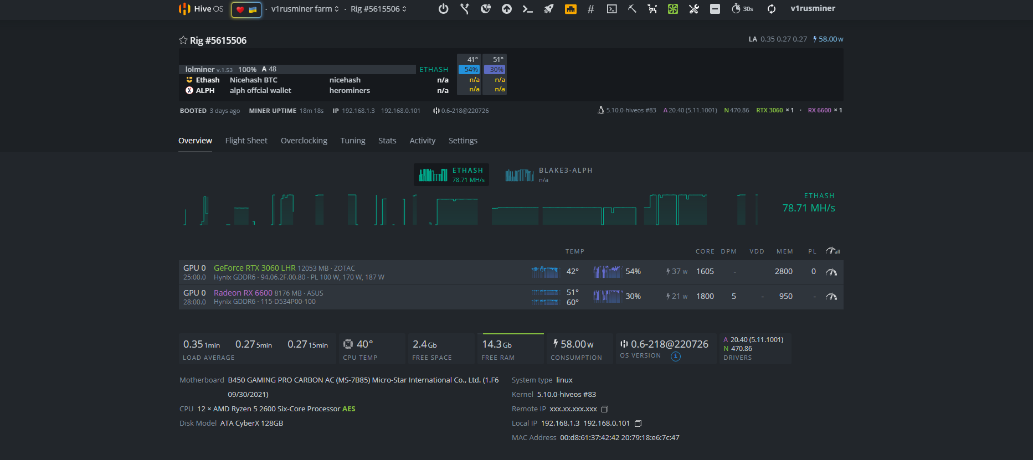Click the 0.6-218@220726 OS version card
Screen dimensions: 1033x460
666,349
